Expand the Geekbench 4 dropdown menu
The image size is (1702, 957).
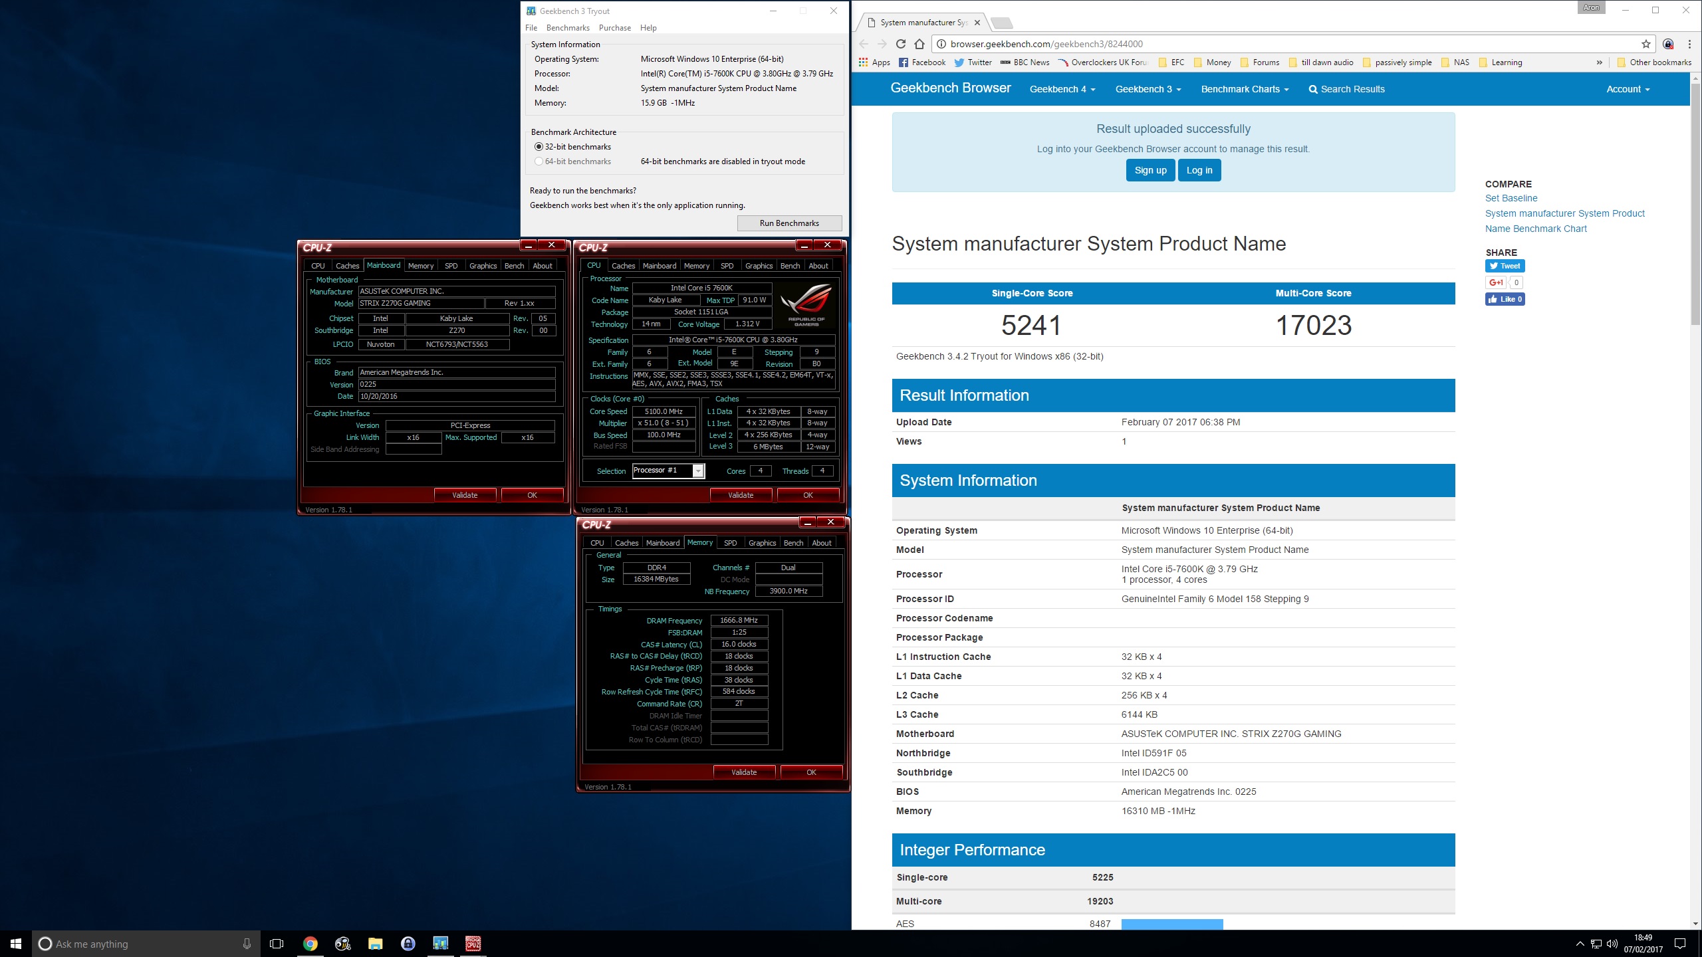(x=1062, y=89)
